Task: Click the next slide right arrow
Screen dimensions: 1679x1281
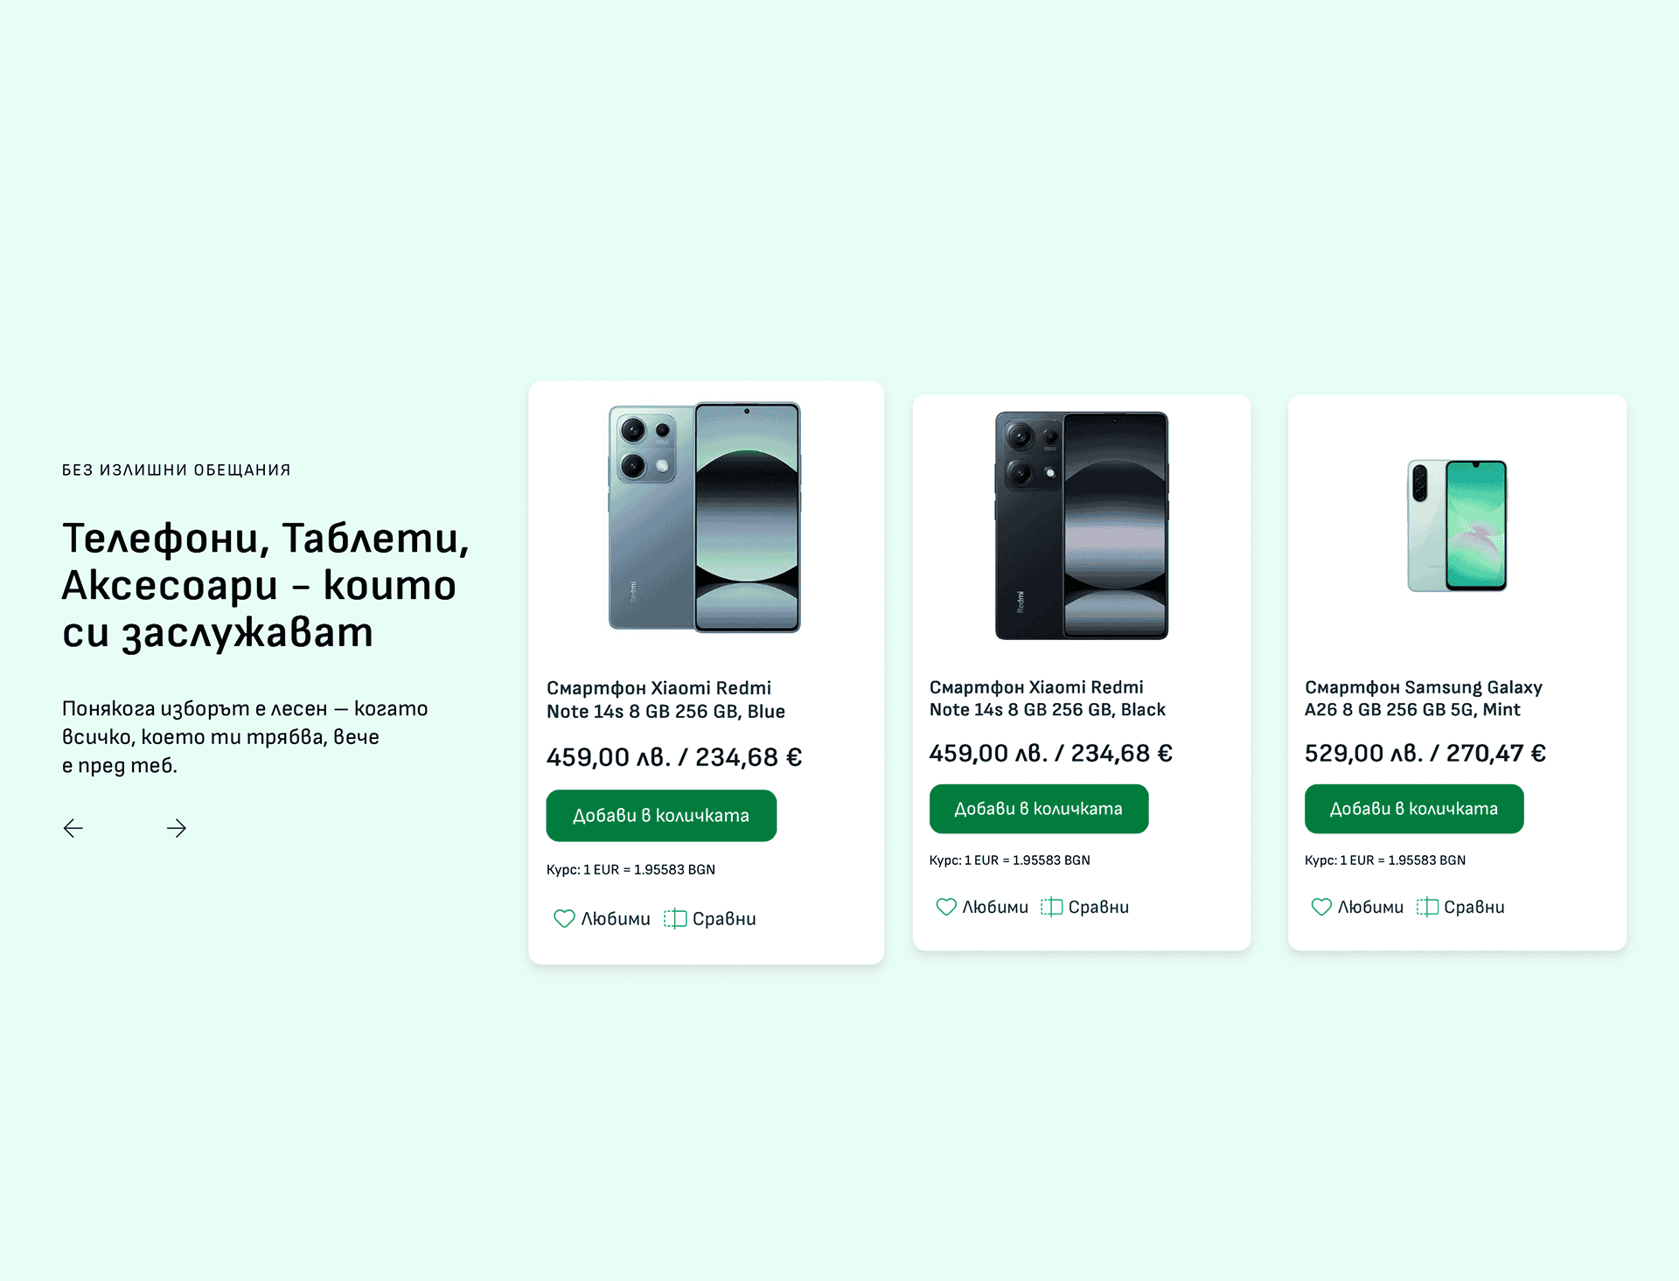Action: (x=177, y=828)
